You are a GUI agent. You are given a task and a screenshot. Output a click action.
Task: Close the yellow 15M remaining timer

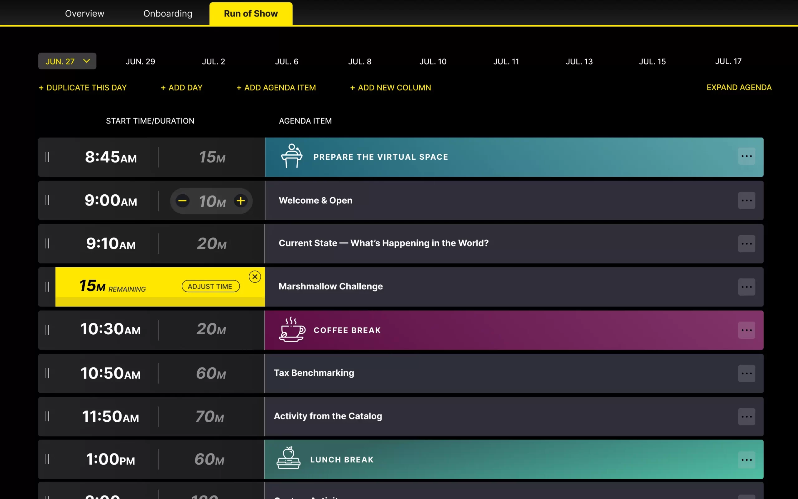[255, 277]
